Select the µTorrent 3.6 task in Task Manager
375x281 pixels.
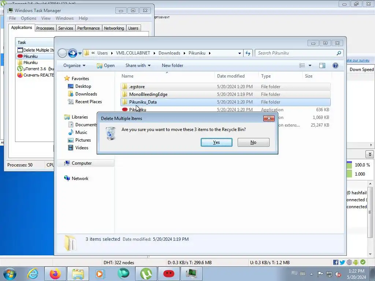click(x=36, y=68)
